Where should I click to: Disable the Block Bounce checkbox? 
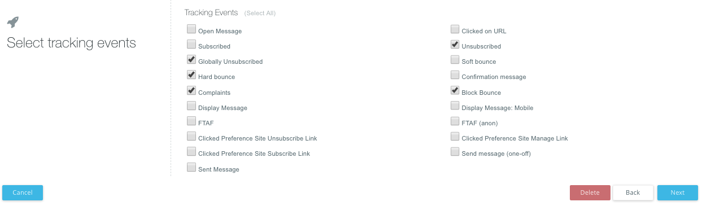455,91
